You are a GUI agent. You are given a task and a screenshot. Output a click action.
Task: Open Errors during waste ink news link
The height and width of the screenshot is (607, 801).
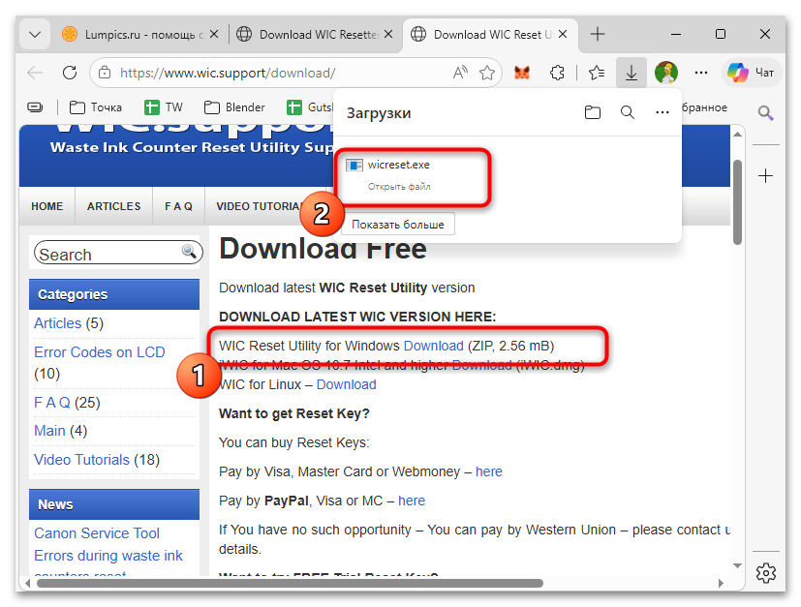click(108, 556)
